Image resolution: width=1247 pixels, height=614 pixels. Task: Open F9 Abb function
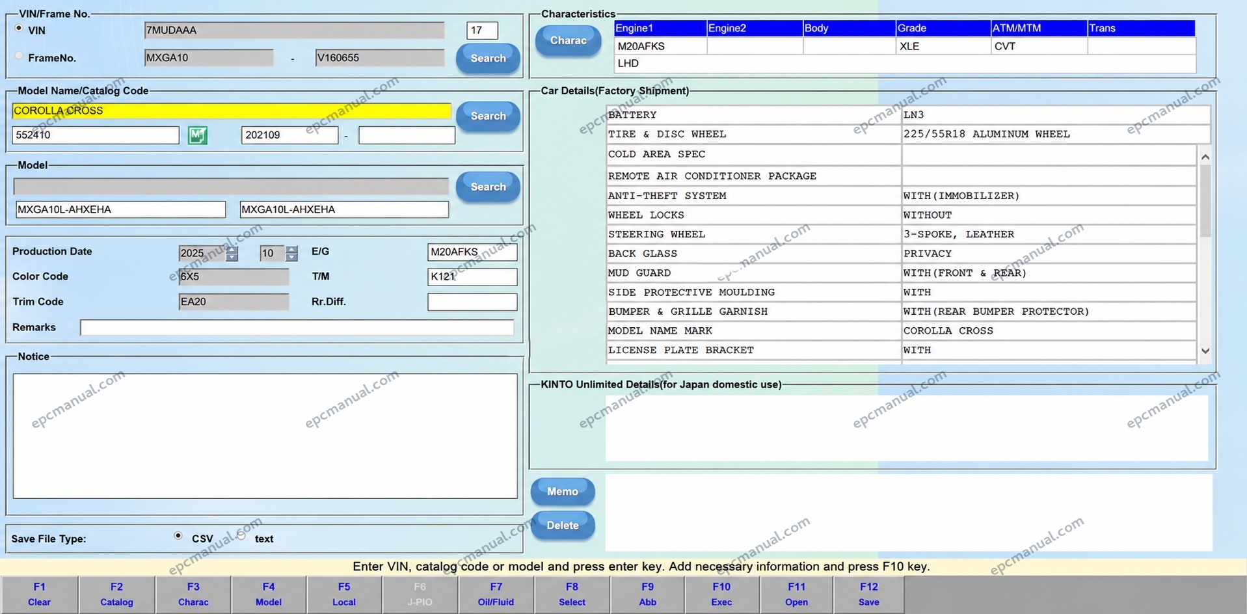[647, 594]
